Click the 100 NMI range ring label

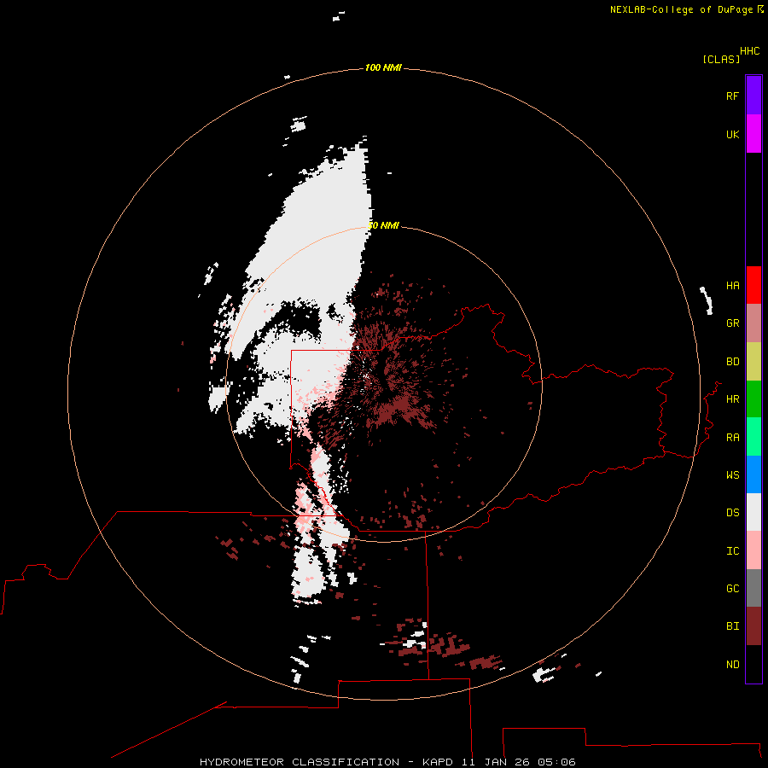click(383, 67)
